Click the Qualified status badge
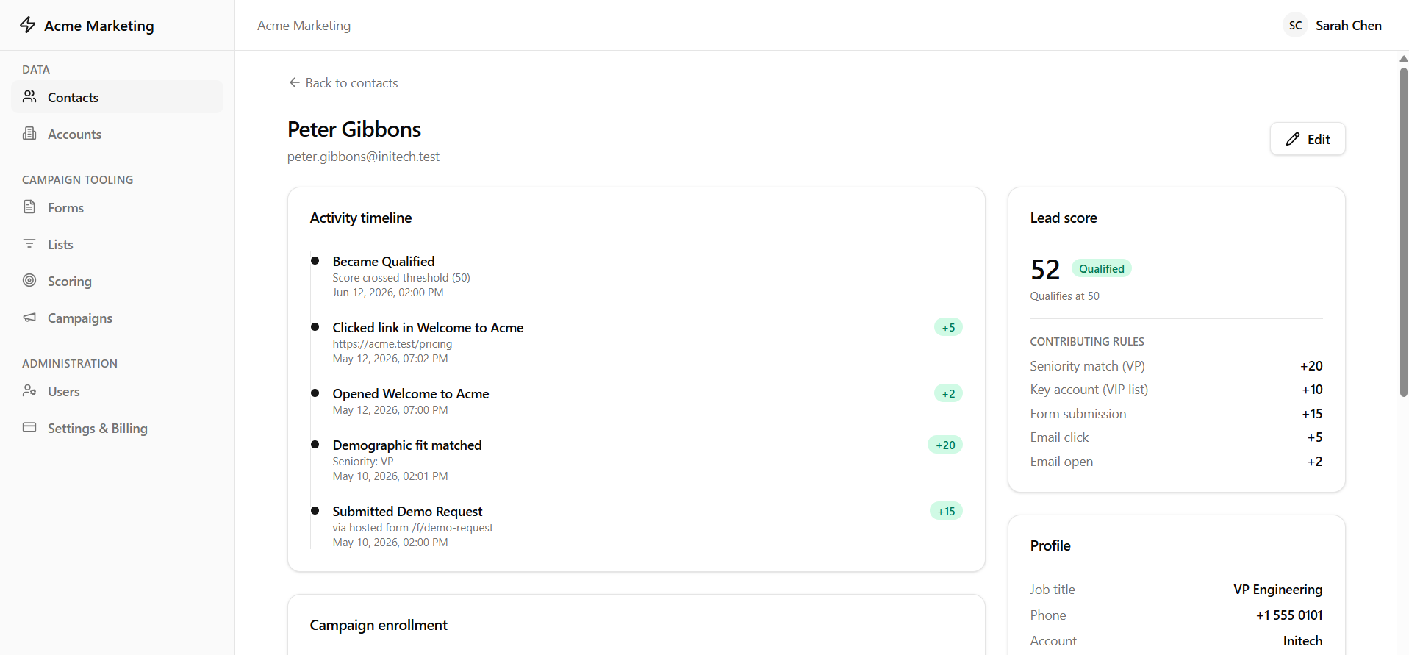 [1101, 268]
